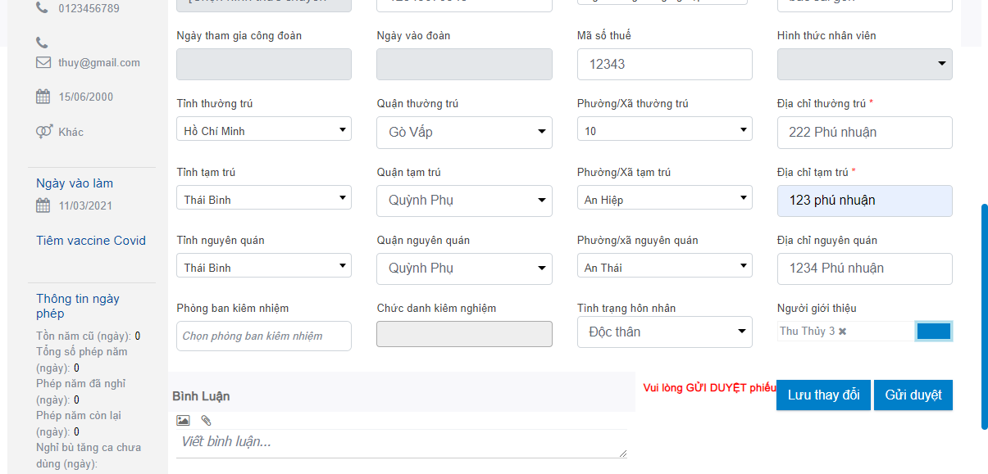Open Quận thường trú dropdown showing Gò Vấp
988x474 pixels.
coord(464,132)
